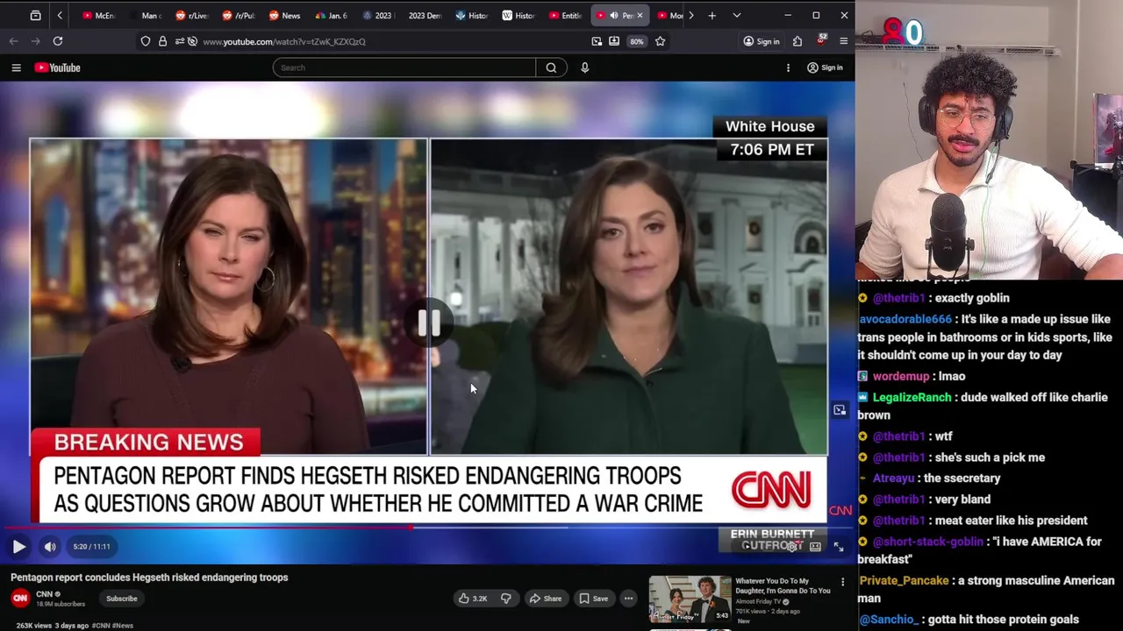Open the miniplayer icon at right edge of video
This screenshot has height=631, width=1123.
point(840,410)
